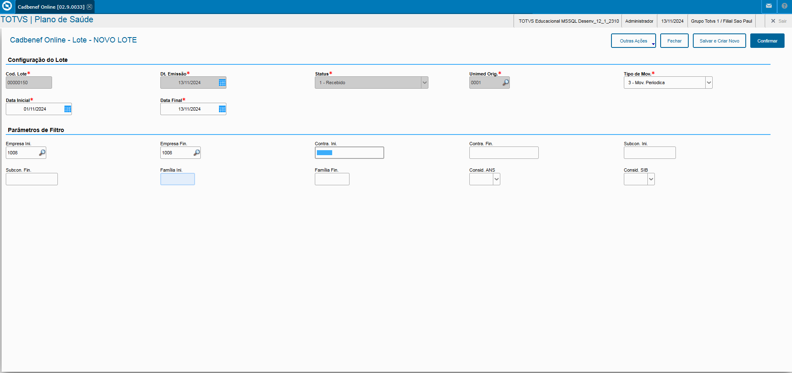Close the Cadbenef Online tab
This screenshot has height=373, width=792.
click(x=90, y=7)
